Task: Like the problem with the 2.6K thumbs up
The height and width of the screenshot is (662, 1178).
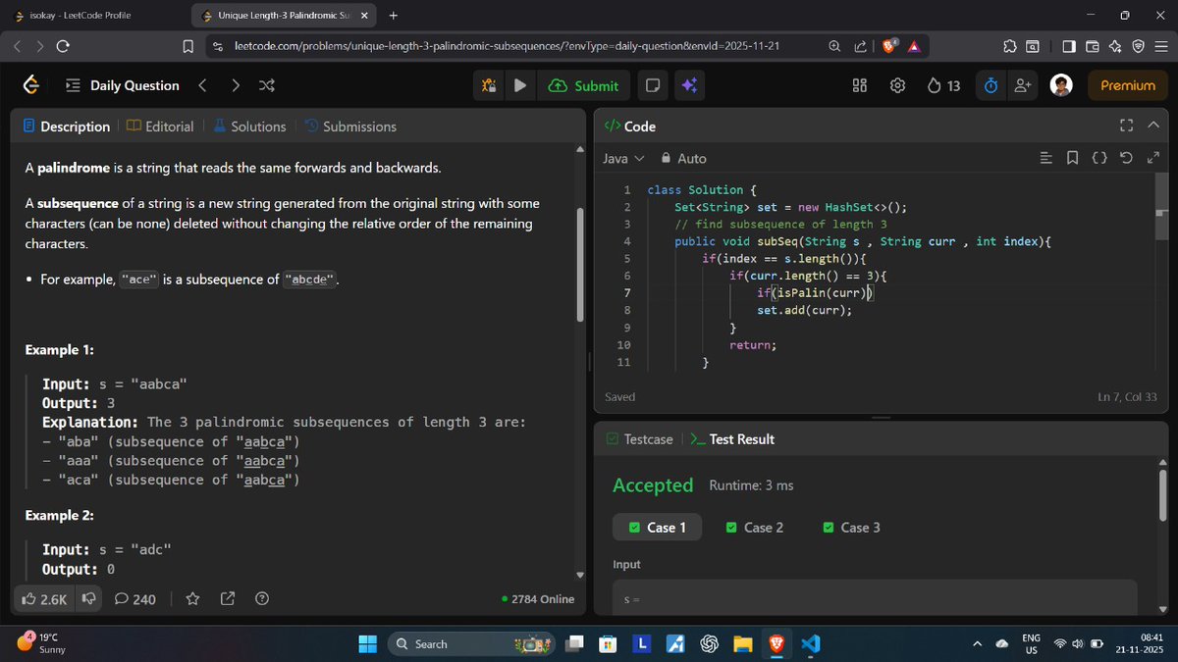Action: (44, 598)
